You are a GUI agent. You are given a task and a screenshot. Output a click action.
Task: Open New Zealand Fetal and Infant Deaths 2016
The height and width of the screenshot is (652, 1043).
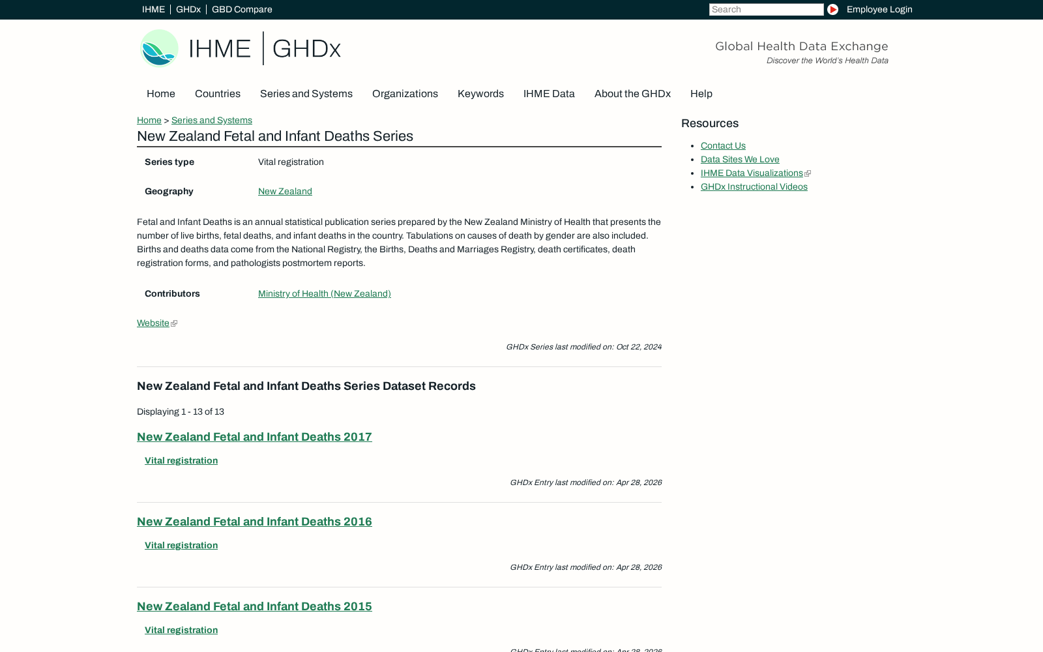pos(254,522)
